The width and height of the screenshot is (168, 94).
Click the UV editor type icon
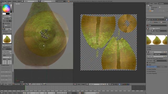click(x=75, y=84)
